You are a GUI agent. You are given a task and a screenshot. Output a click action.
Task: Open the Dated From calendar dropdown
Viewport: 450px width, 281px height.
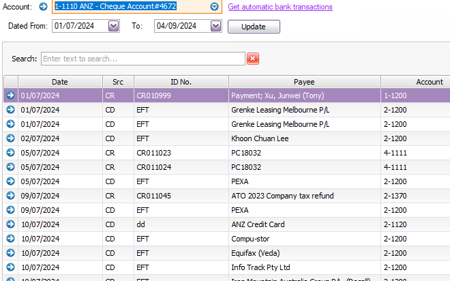click(114, 26)
